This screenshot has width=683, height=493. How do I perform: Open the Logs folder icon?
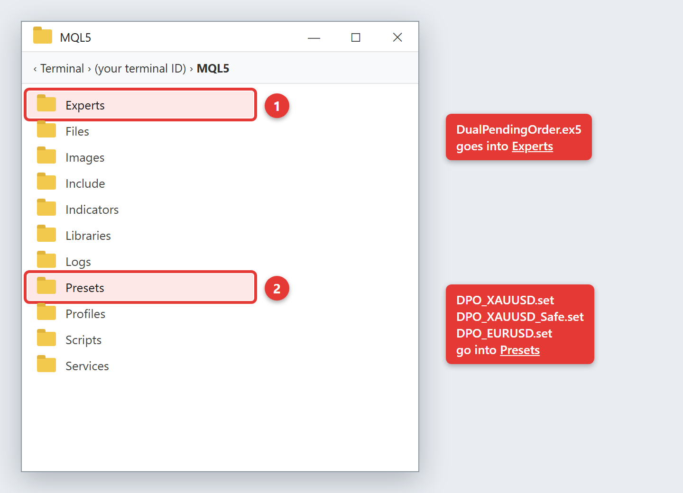[46, 260]
